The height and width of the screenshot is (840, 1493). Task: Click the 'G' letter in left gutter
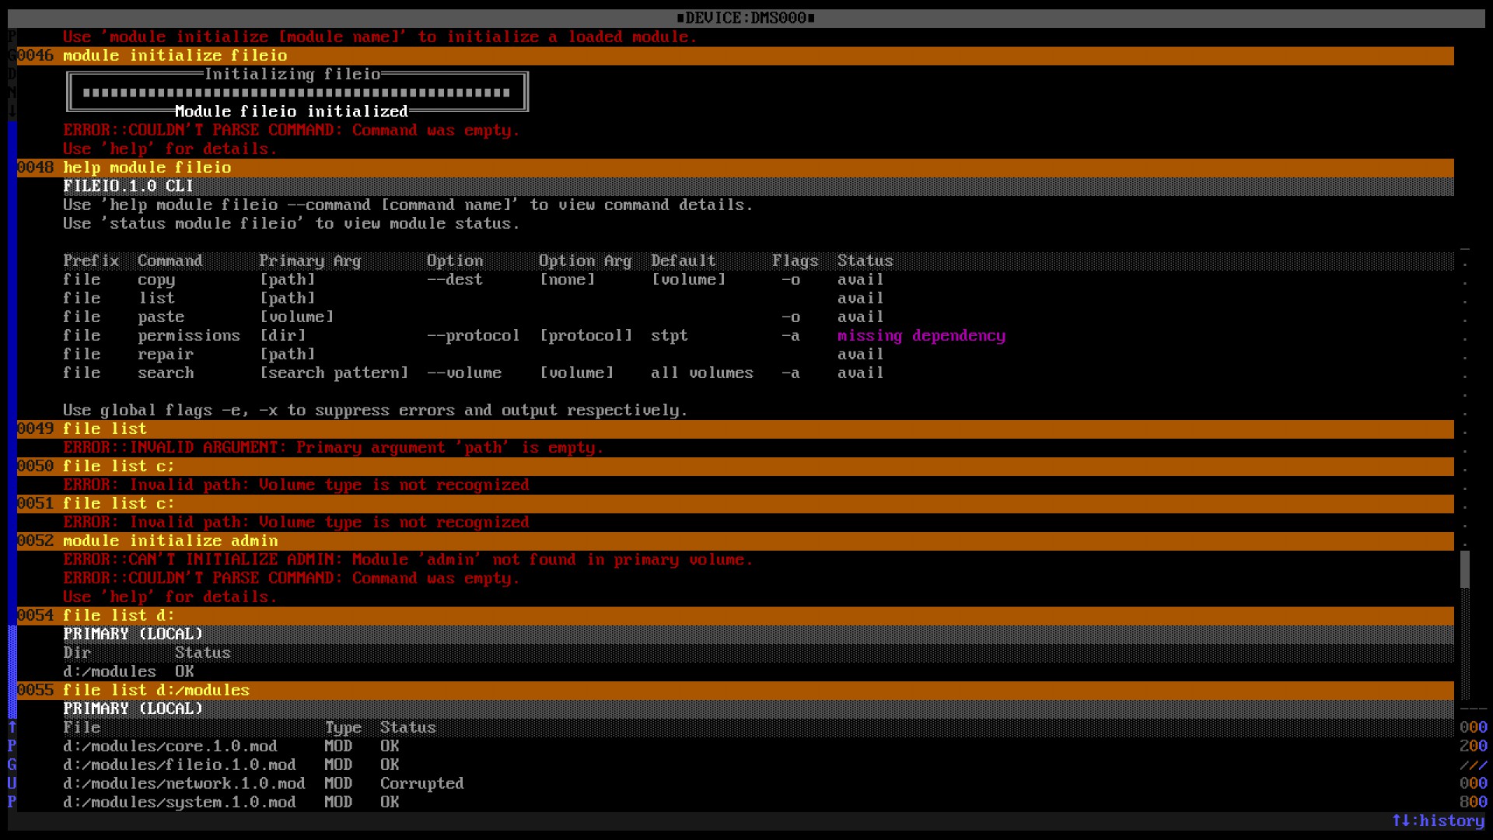coord(12,765)
